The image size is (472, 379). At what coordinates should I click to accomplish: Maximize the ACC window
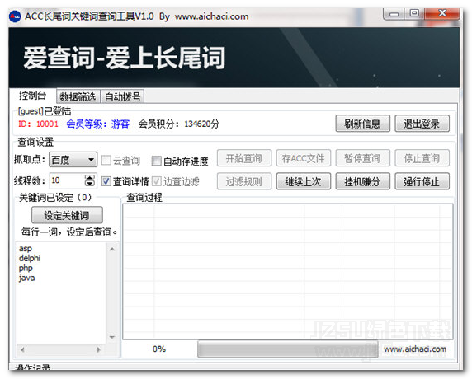click(414, 13)
